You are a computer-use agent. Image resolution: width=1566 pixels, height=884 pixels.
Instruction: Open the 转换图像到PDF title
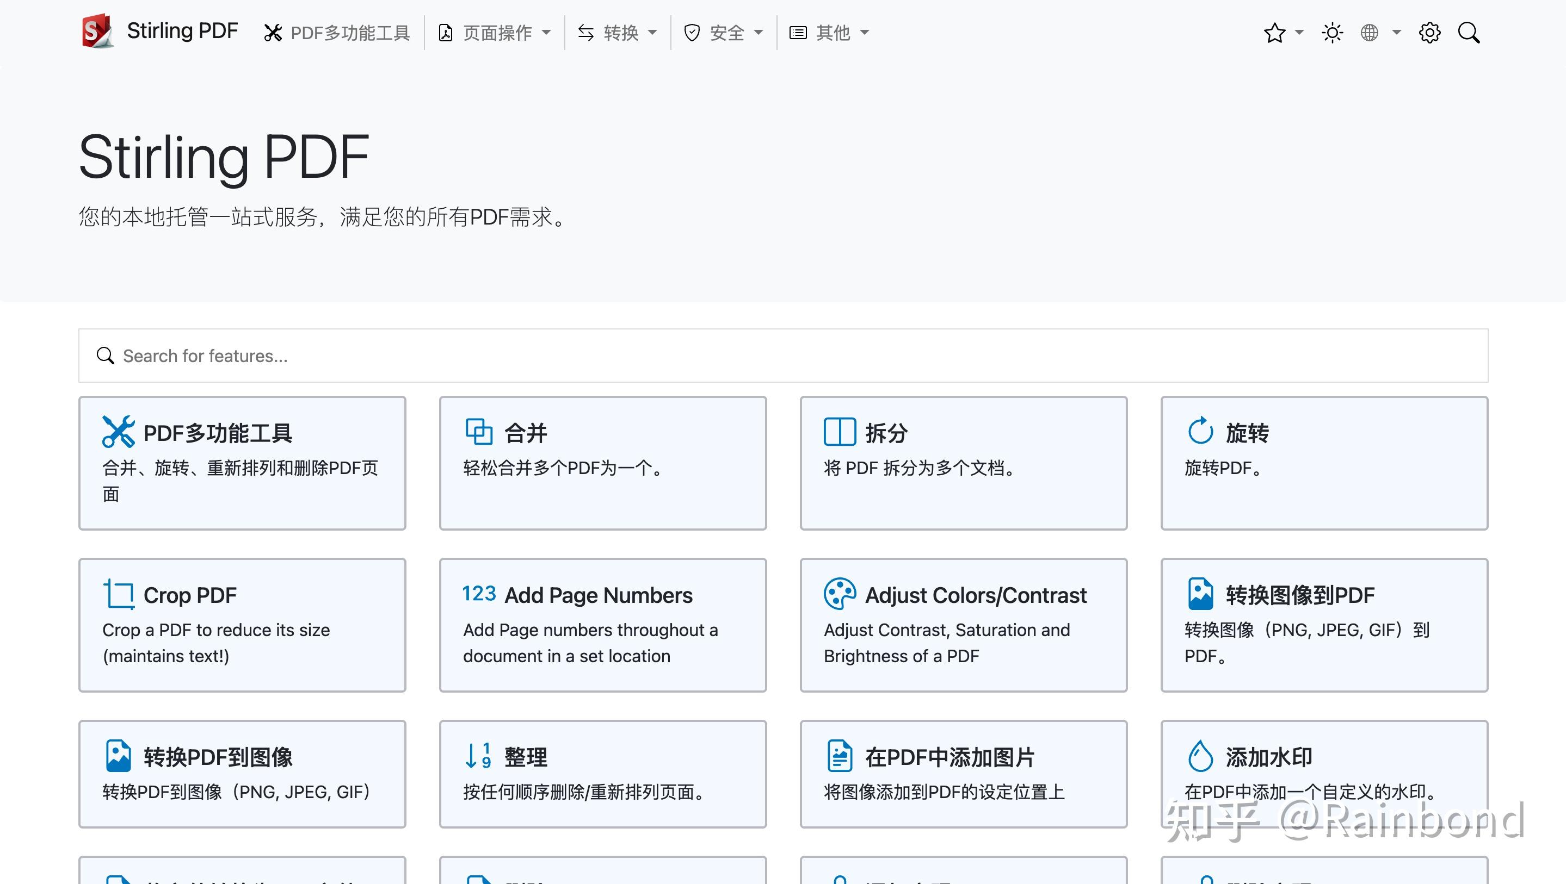point(1300,595)
